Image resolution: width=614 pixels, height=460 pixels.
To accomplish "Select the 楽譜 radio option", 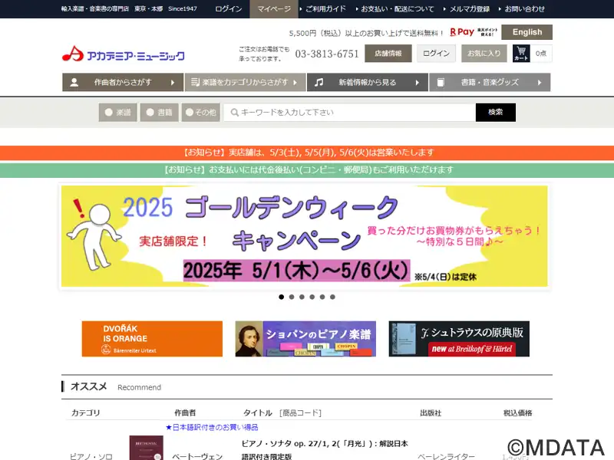I will (118, 113).
